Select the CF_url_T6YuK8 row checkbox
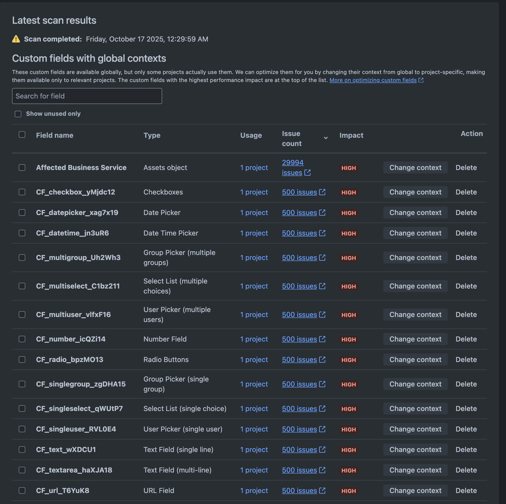The image size is (506, 504). (x=22, y=490)
